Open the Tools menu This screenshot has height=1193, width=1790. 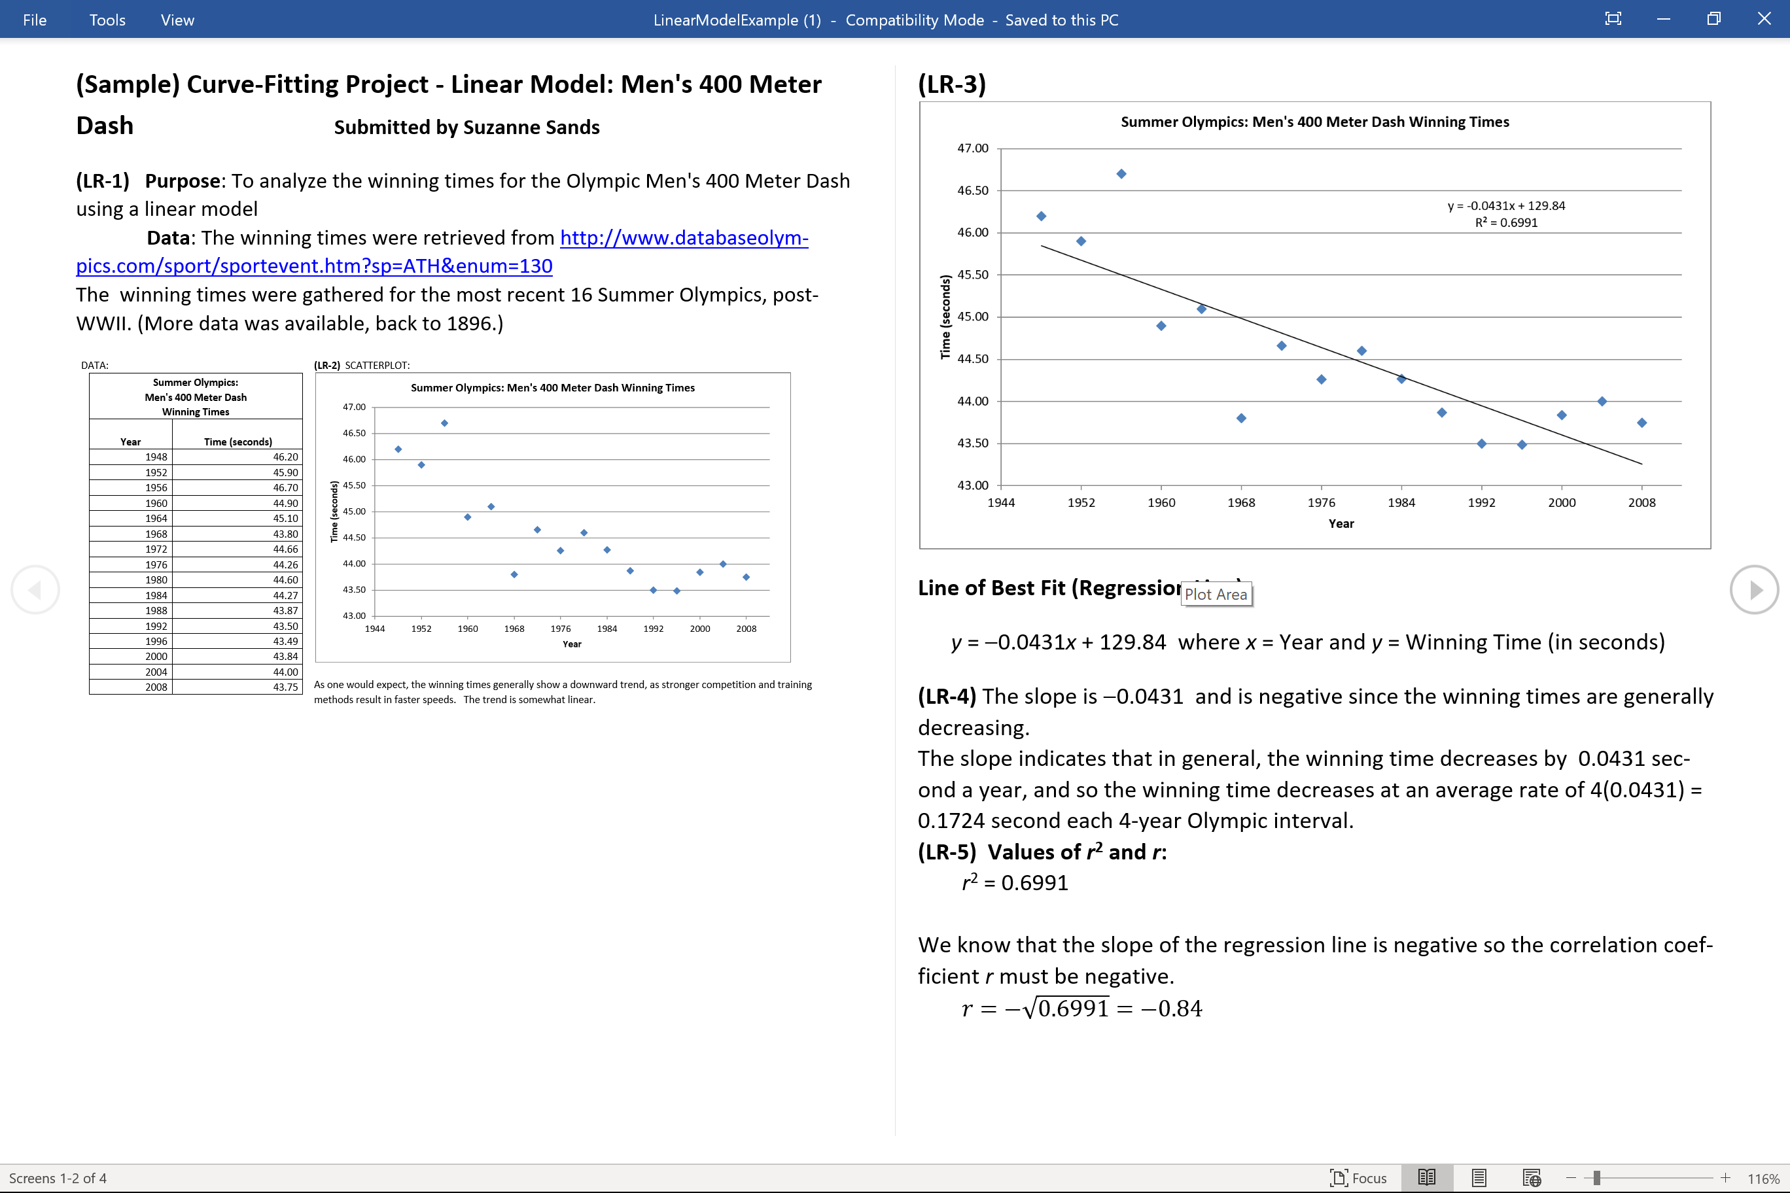pos(107,20)
